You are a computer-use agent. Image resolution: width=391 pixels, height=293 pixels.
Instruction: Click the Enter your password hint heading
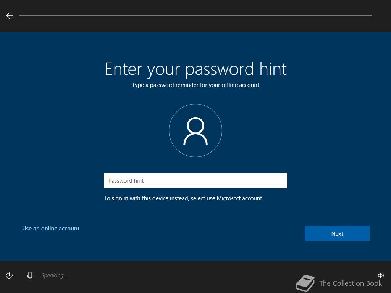[x=196, y=69]
